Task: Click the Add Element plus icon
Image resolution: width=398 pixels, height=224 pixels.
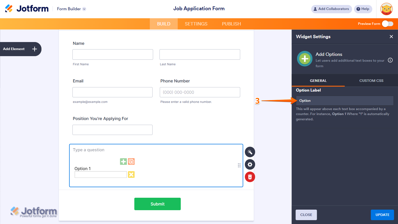Action: [x=34, y=49]
